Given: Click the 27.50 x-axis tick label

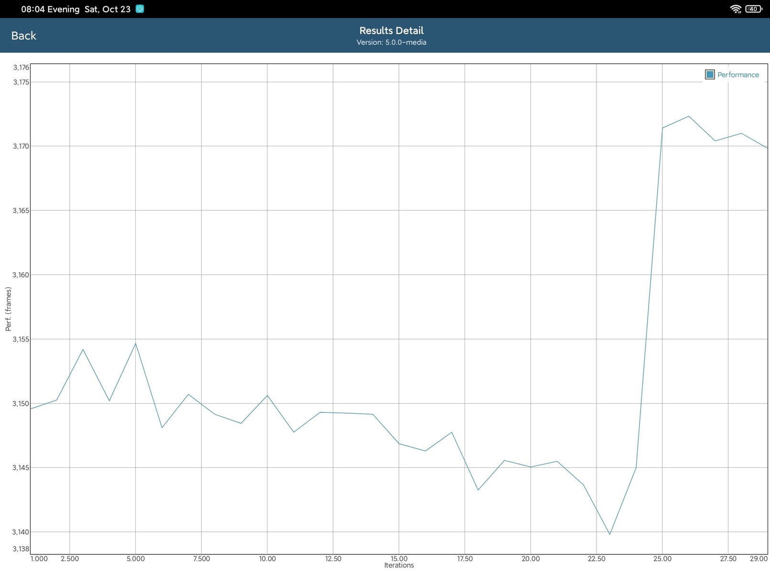Looking at the screenshot, I should [728, 559].
